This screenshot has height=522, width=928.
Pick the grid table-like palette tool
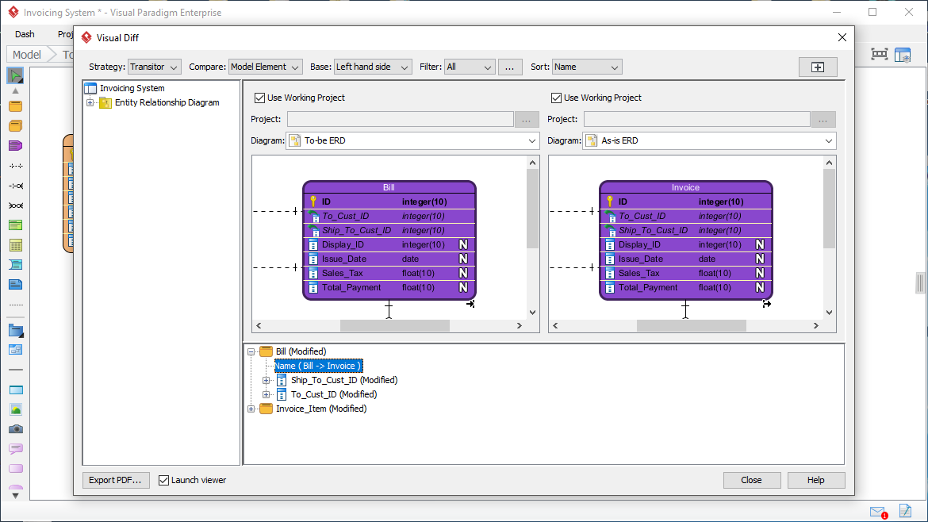coord(15,245)
